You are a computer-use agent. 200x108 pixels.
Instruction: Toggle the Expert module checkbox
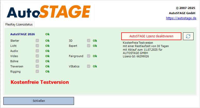pos(89,46)
